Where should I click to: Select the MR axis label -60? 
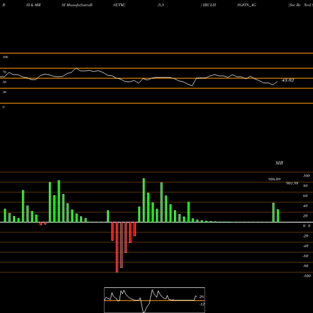point(305,256)
